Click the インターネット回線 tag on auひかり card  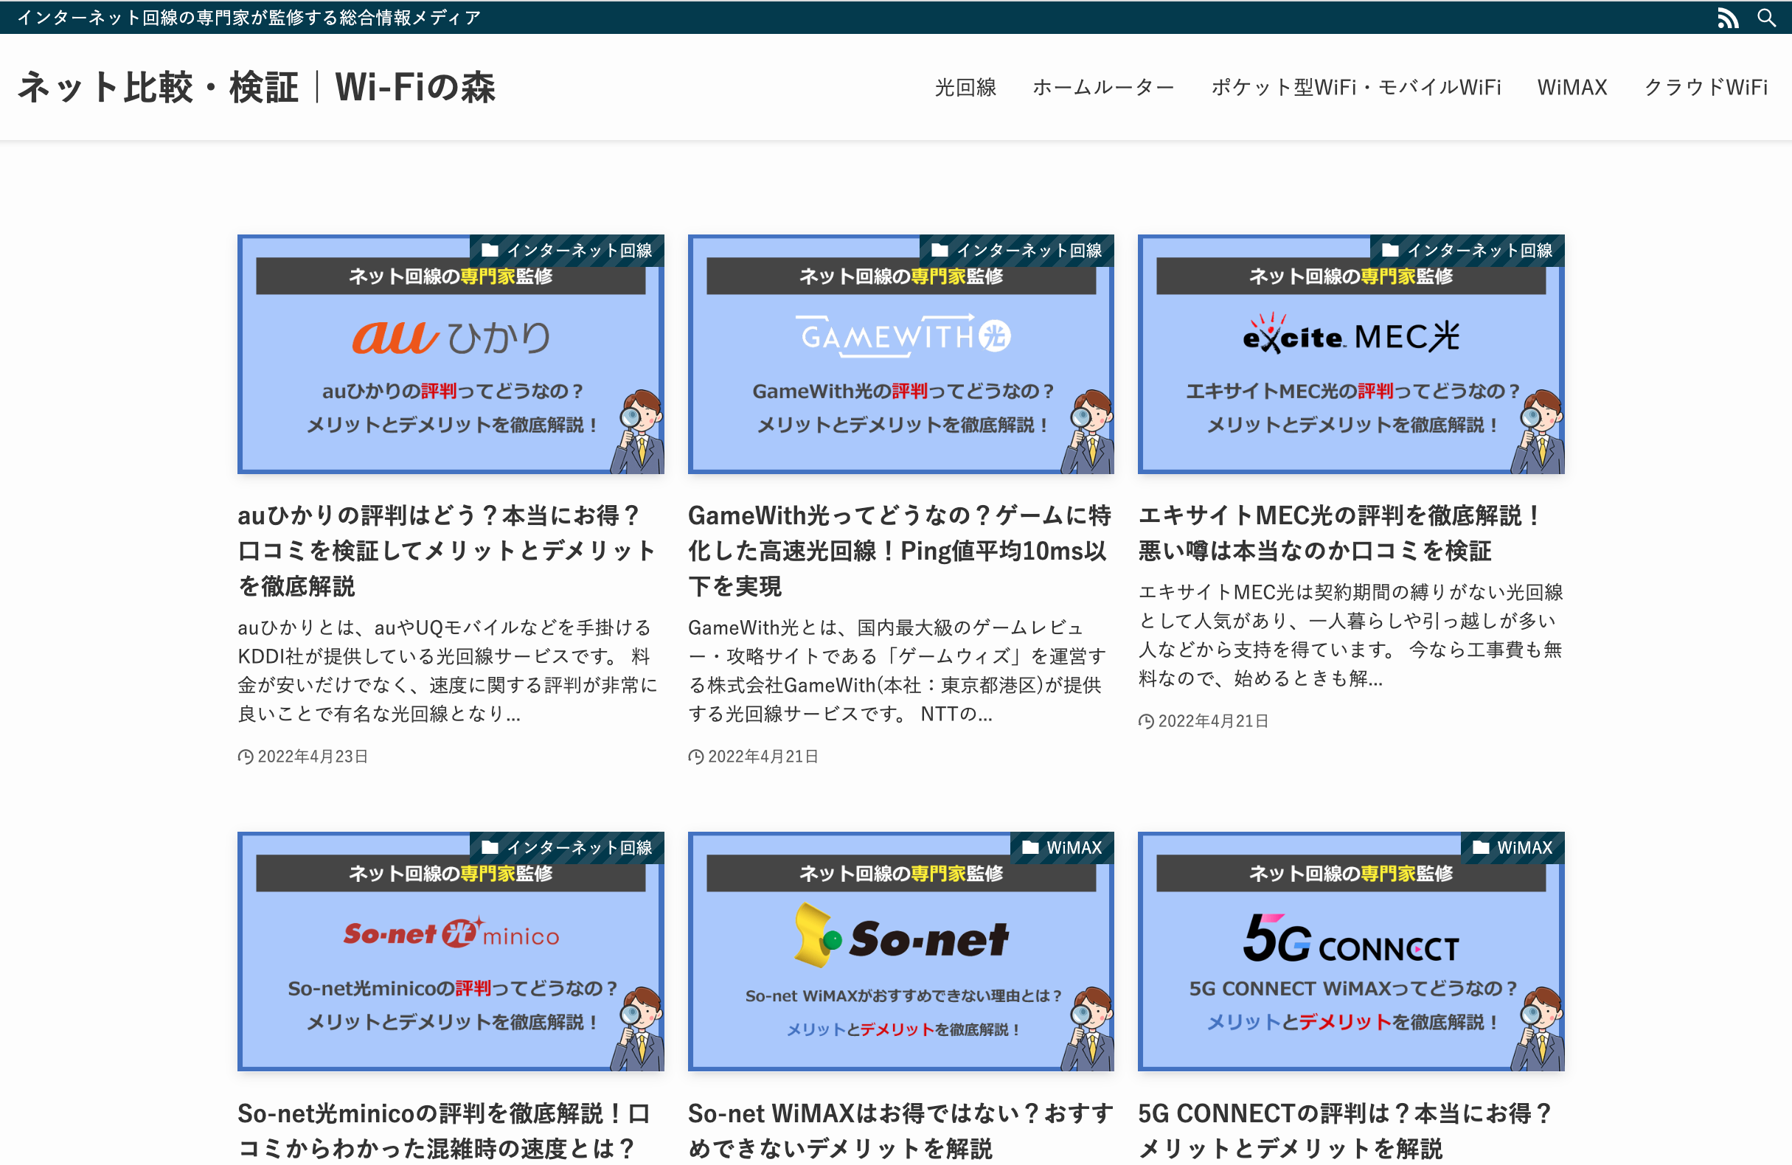pyautogui.click(x=567, y=250)
